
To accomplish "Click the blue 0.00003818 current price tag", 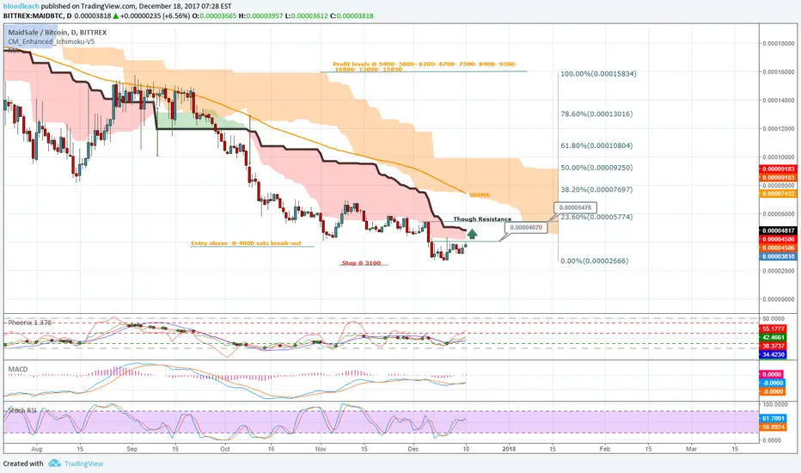I will 778,256.
